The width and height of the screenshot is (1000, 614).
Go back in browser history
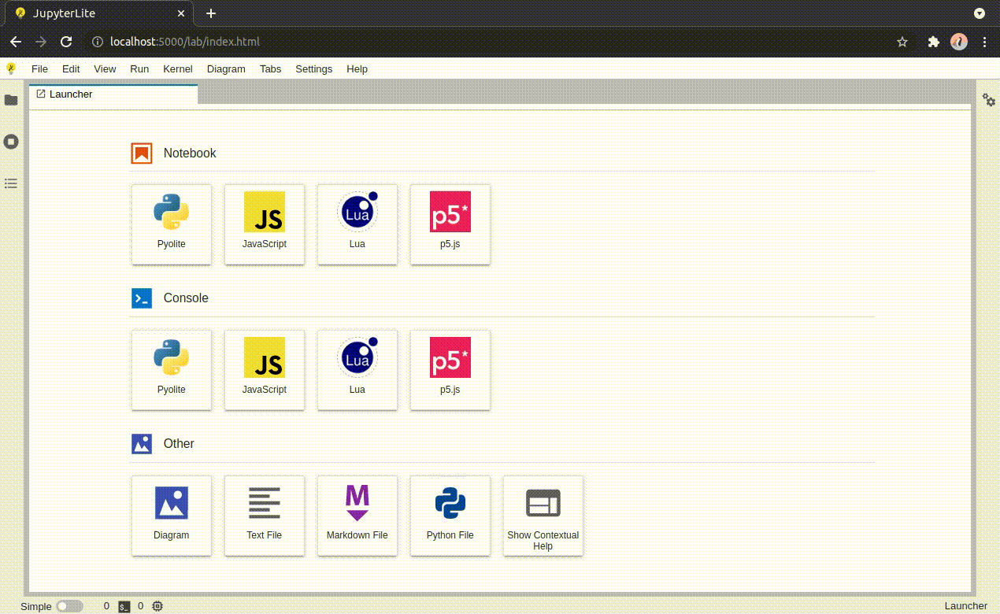(x=16, y=42)
